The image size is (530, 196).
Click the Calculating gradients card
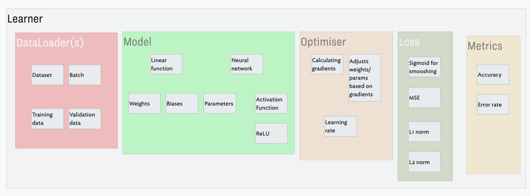[327, 64]
